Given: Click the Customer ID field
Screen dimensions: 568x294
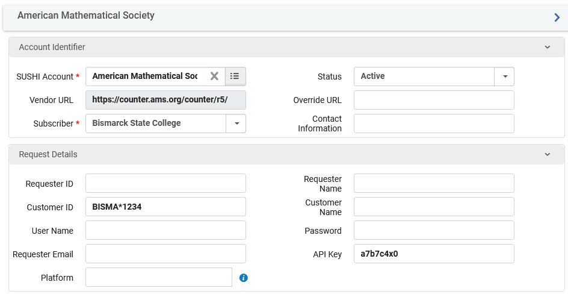Looking at the screenshot, I should (x=165, y=207).
